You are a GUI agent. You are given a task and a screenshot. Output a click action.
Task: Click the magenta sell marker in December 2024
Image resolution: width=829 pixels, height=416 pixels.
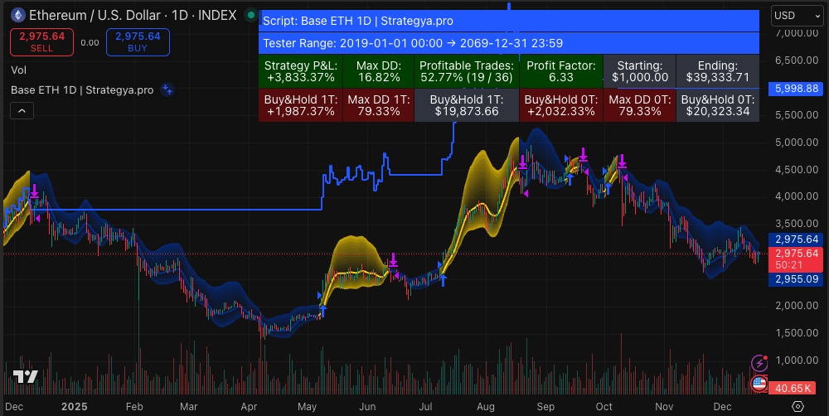(34, 192)
